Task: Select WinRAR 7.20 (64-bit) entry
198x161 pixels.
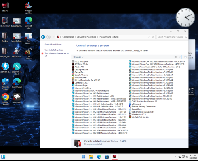Action: coord(139,117)
